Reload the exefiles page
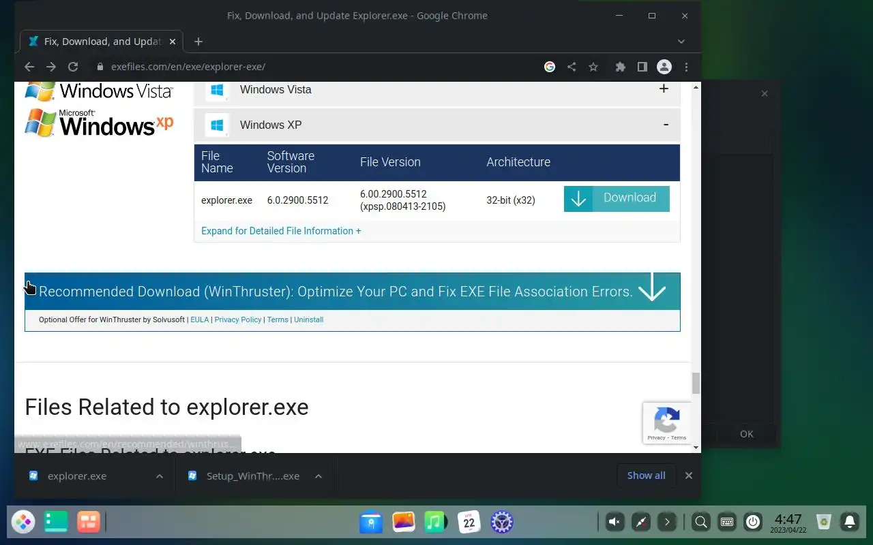The width and height of the screenshot is (873, 545). click(x=73, y=67)
